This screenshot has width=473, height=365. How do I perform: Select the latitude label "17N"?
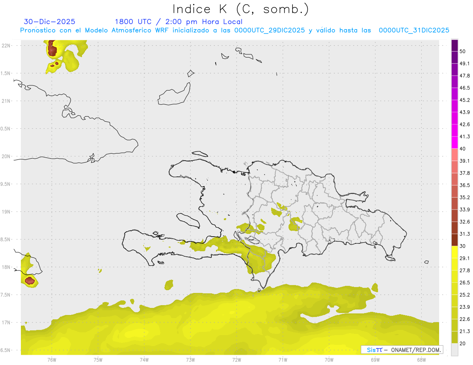click(7, 323)
